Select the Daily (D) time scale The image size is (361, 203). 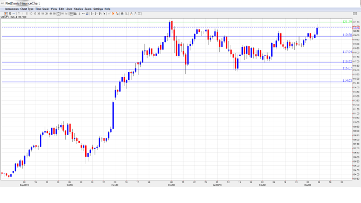[x=59, y=13]
